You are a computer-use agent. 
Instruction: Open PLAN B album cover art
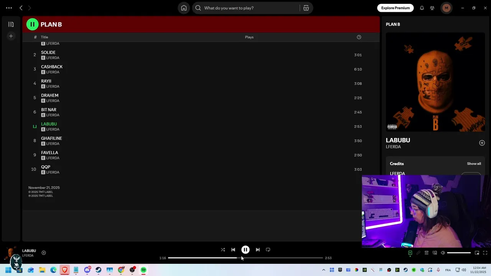click(435, 82)
